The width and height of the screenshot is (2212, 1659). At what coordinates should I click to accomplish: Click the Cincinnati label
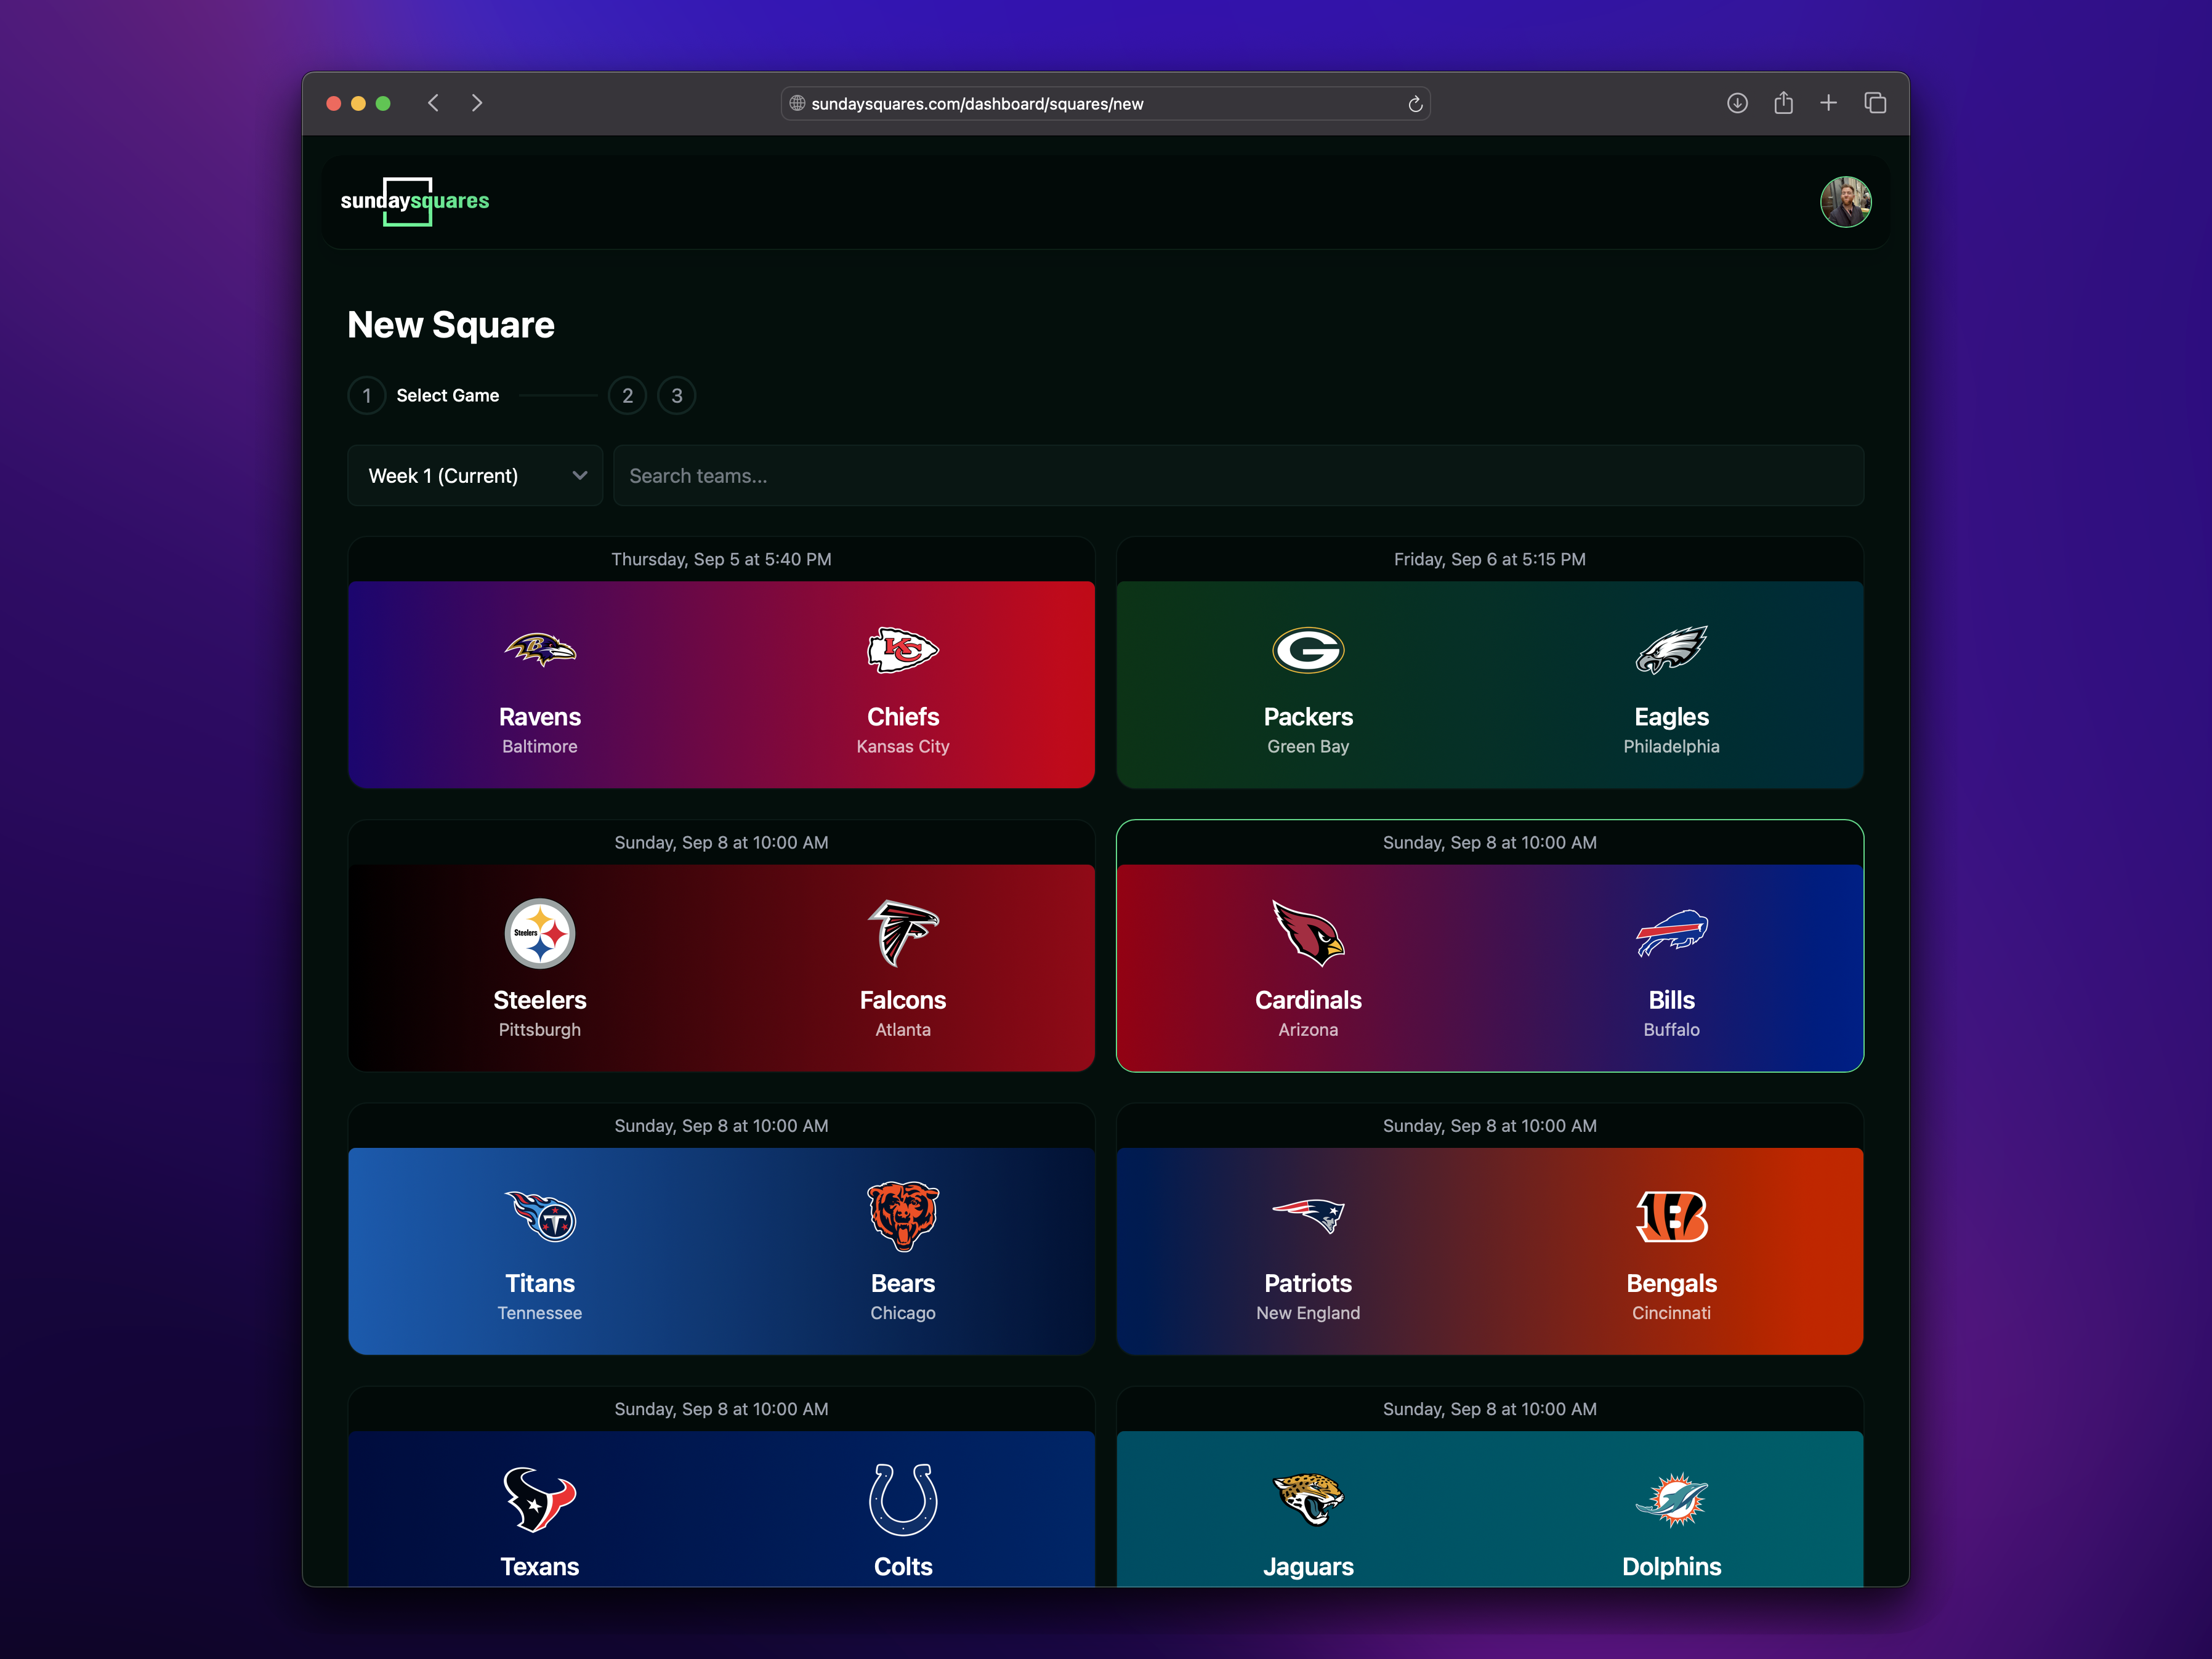point(1671,1313)
